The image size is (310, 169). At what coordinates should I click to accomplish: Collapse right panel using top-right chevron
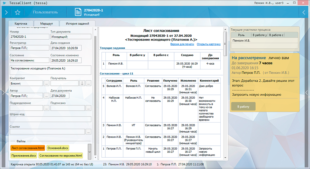tap(304, 12)
